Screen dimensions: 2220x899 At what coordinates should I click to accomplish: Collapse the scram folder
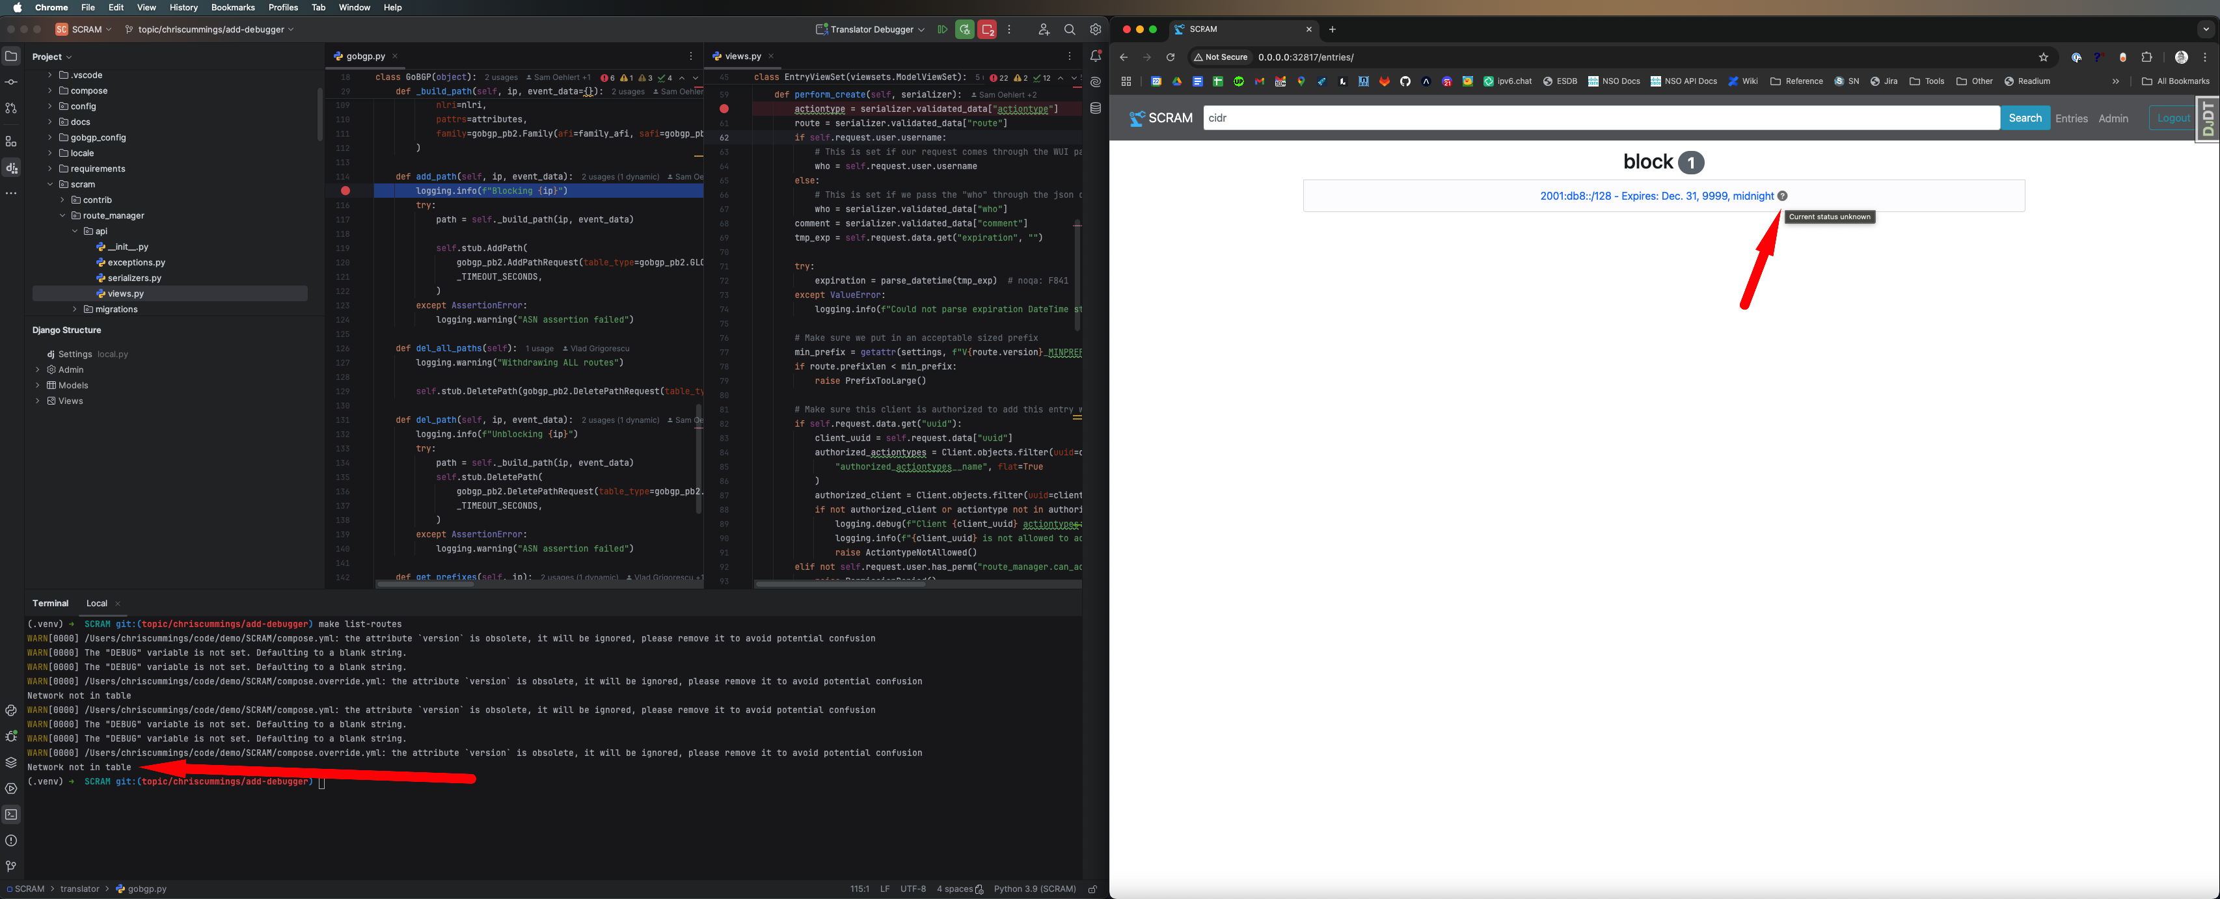(x=50, y=185)
